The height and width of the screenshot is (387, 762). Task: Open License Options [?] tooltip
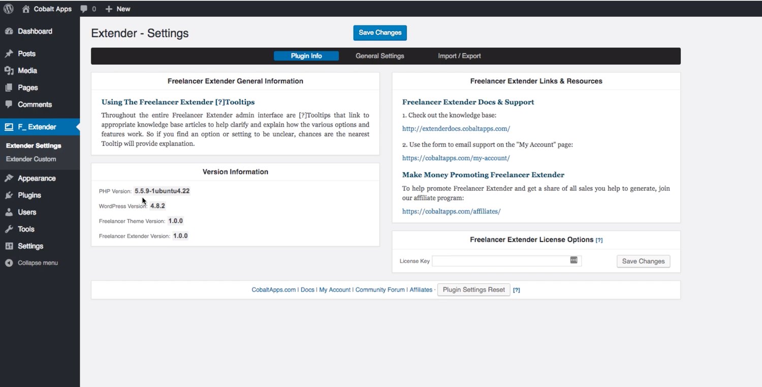[599, 240]
